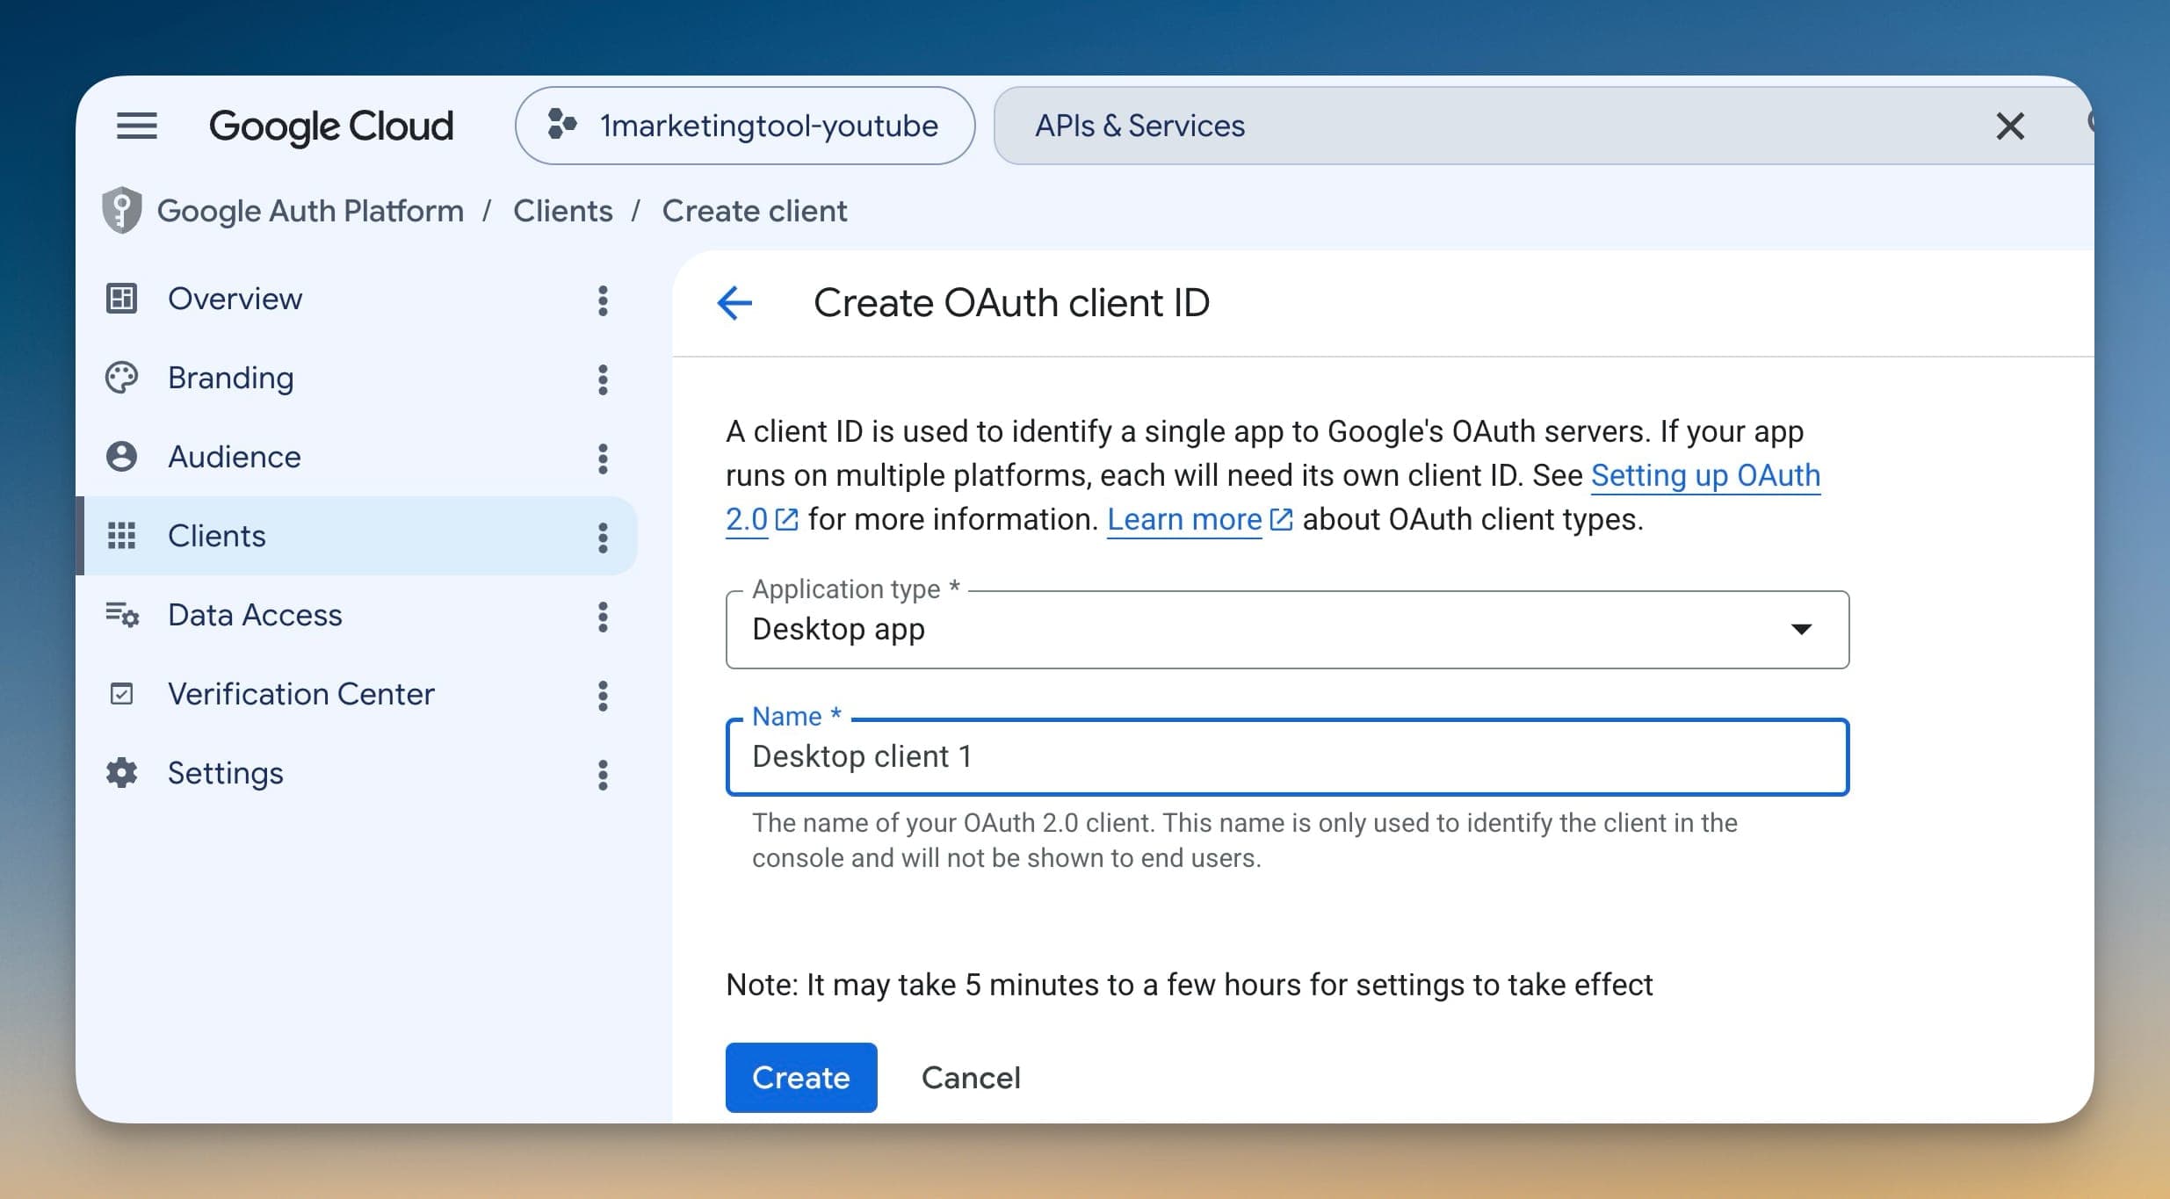Image resolution: width=2170 pixels, height=1199 pixels.
Task: Click the Application type dropdown arrow
Action: tap(1801, 629)
